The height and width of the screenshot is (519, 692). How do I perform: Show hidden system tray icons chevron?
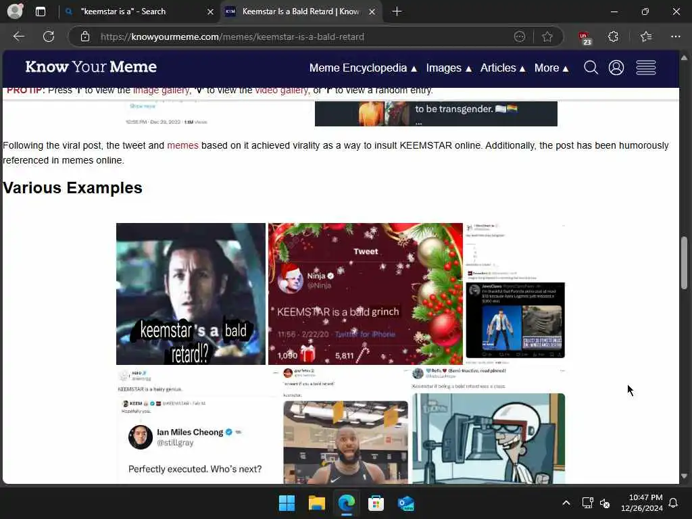point(566,503)
